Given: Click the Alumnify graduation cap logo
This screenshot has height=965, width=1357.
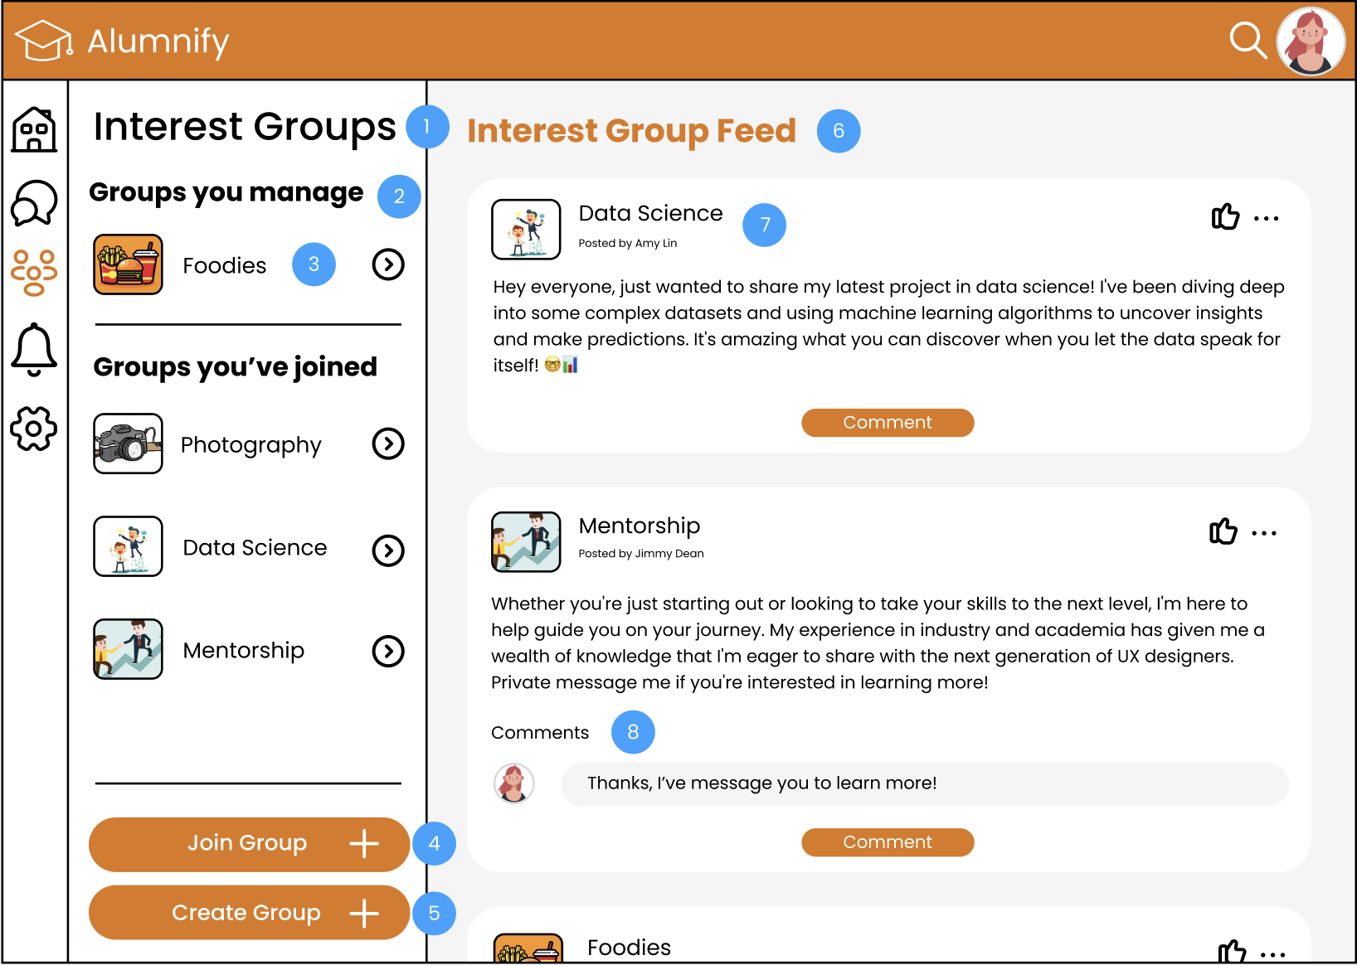Looking at the screenshot, I should click(x=43, y=39).
